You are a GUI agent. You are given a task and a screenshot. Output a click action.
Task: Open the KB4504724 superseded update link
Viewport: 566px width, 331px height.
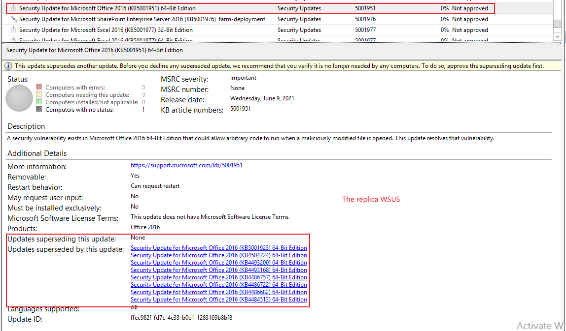click(x=219, y=255)
